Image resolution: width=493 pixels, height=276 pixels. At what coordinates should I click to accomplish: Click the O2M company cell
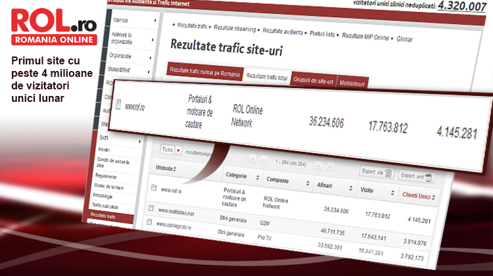tap(264, 223)
